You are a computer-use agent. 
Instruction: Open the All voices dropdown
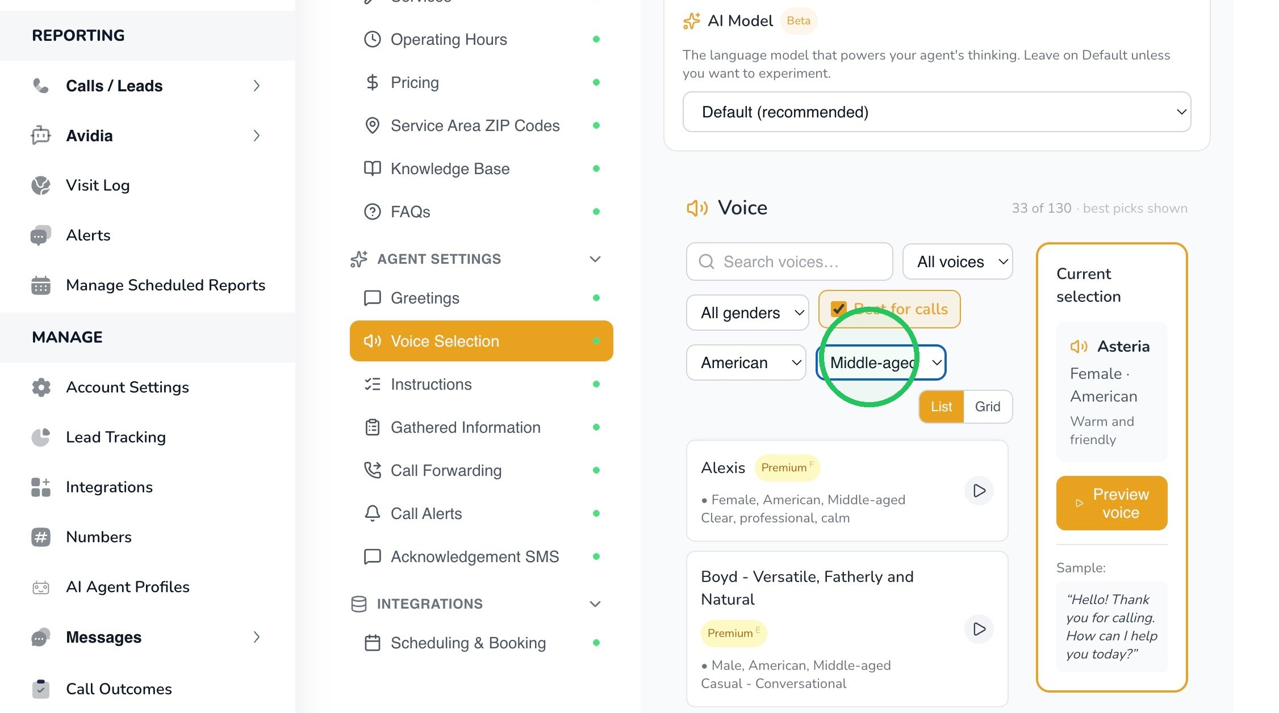958,261
